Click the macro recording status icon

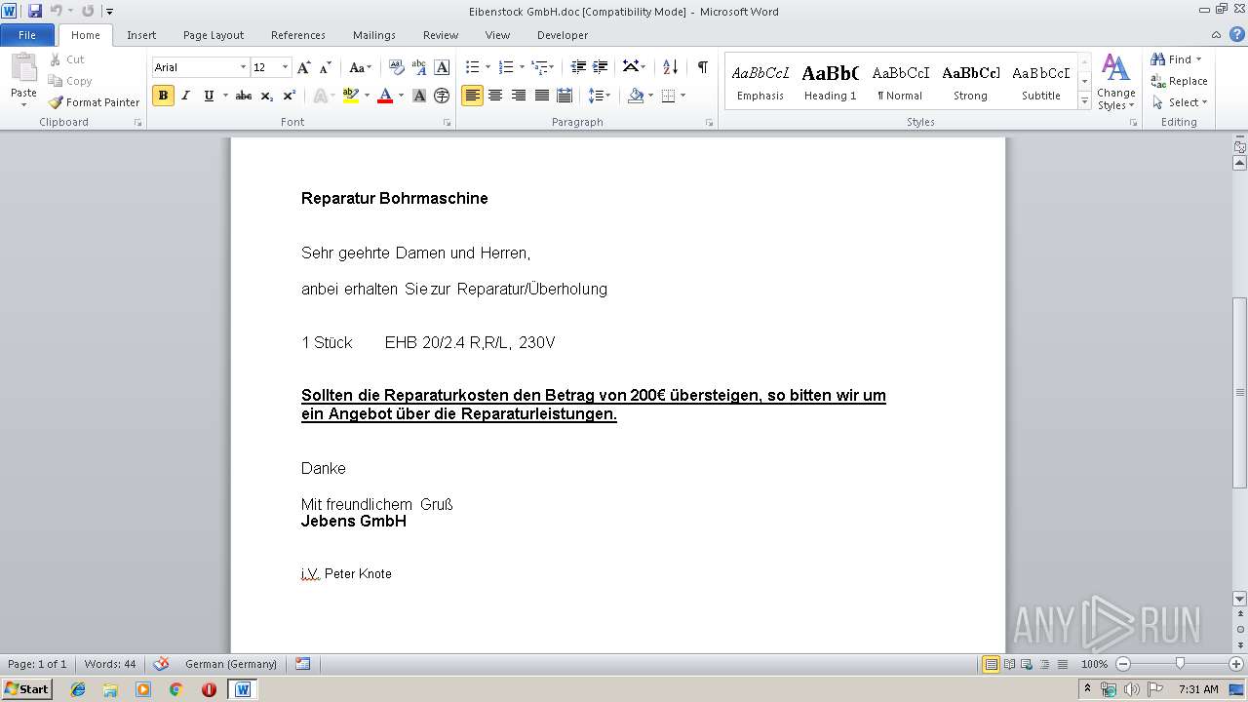coord(302,664)
